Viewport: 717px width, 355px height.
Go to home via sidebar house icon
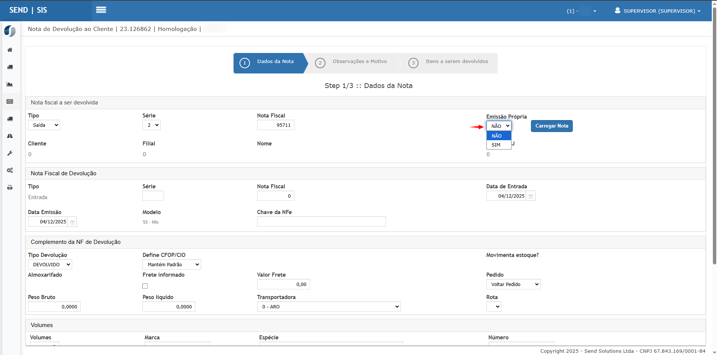pos(10,50)
